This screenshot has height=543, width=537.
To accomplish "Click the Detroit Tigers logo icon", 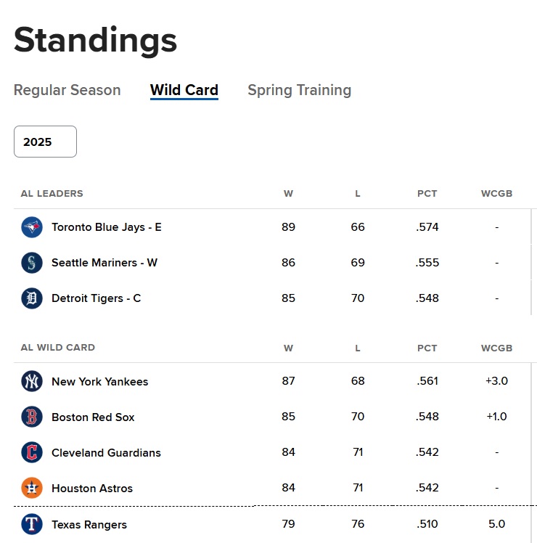I will point(32,298).
